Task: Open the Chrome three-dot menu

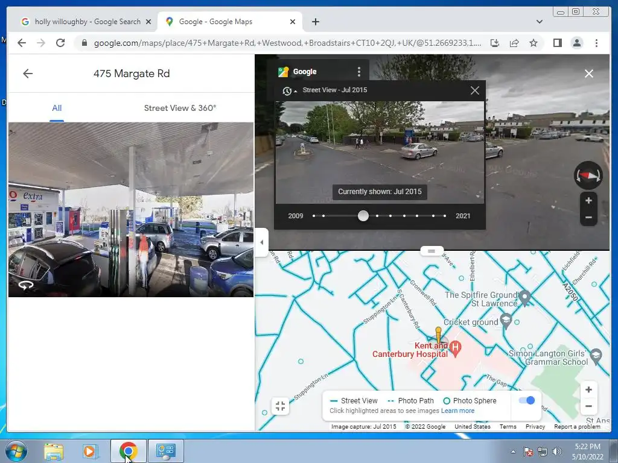Action: coord(596,43)
